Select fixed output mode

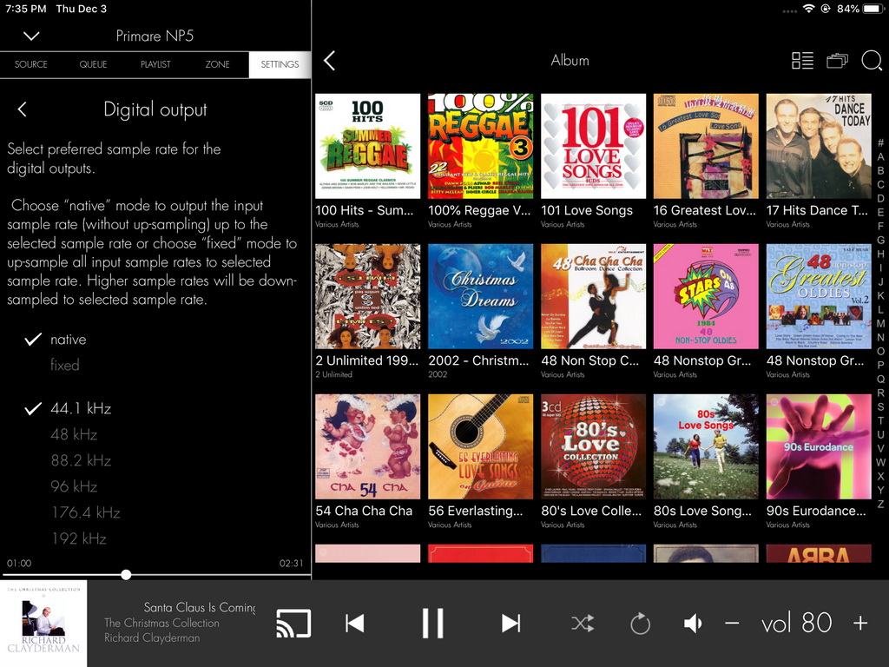tap(64, 366)
